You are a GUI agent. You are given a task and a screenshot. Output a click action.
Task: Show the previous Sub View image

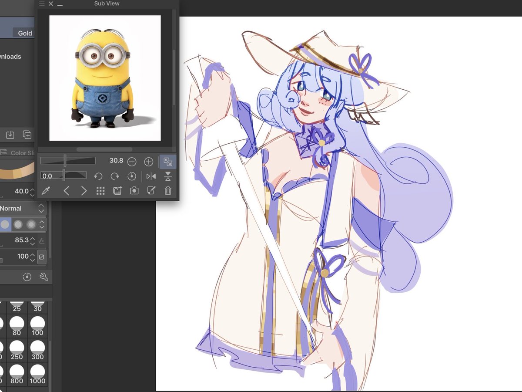tap(67, 191)
